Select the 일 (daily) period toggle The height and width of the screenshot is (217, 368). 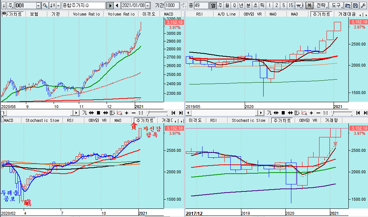(213, 6)
